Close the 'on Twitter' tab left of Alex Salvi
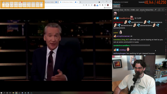 (58, 2)
